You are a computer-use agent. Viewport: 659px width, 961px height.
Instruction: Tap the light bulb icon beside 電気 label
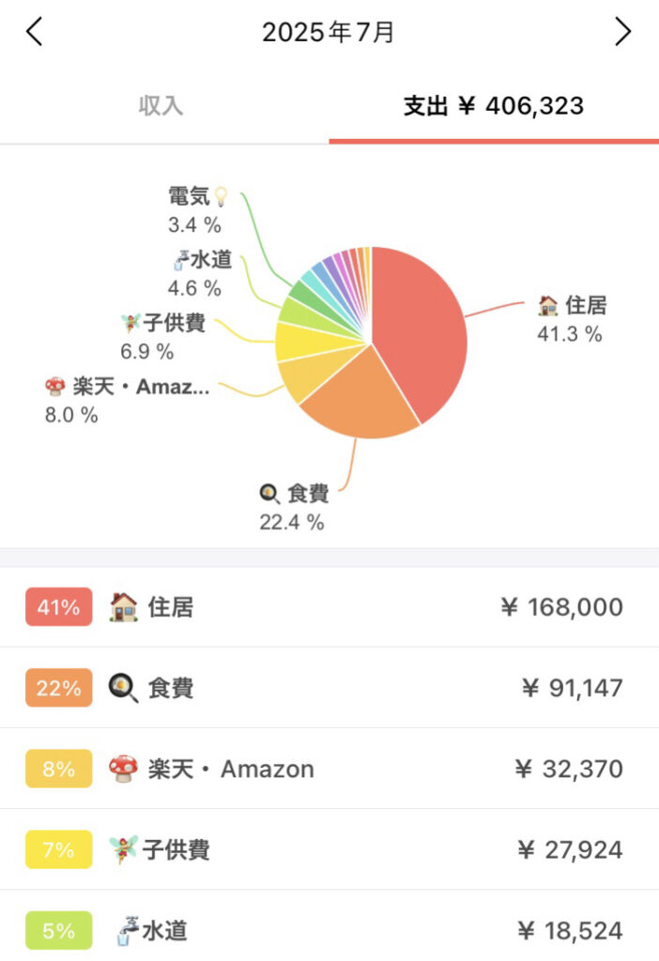pos(221,197)
